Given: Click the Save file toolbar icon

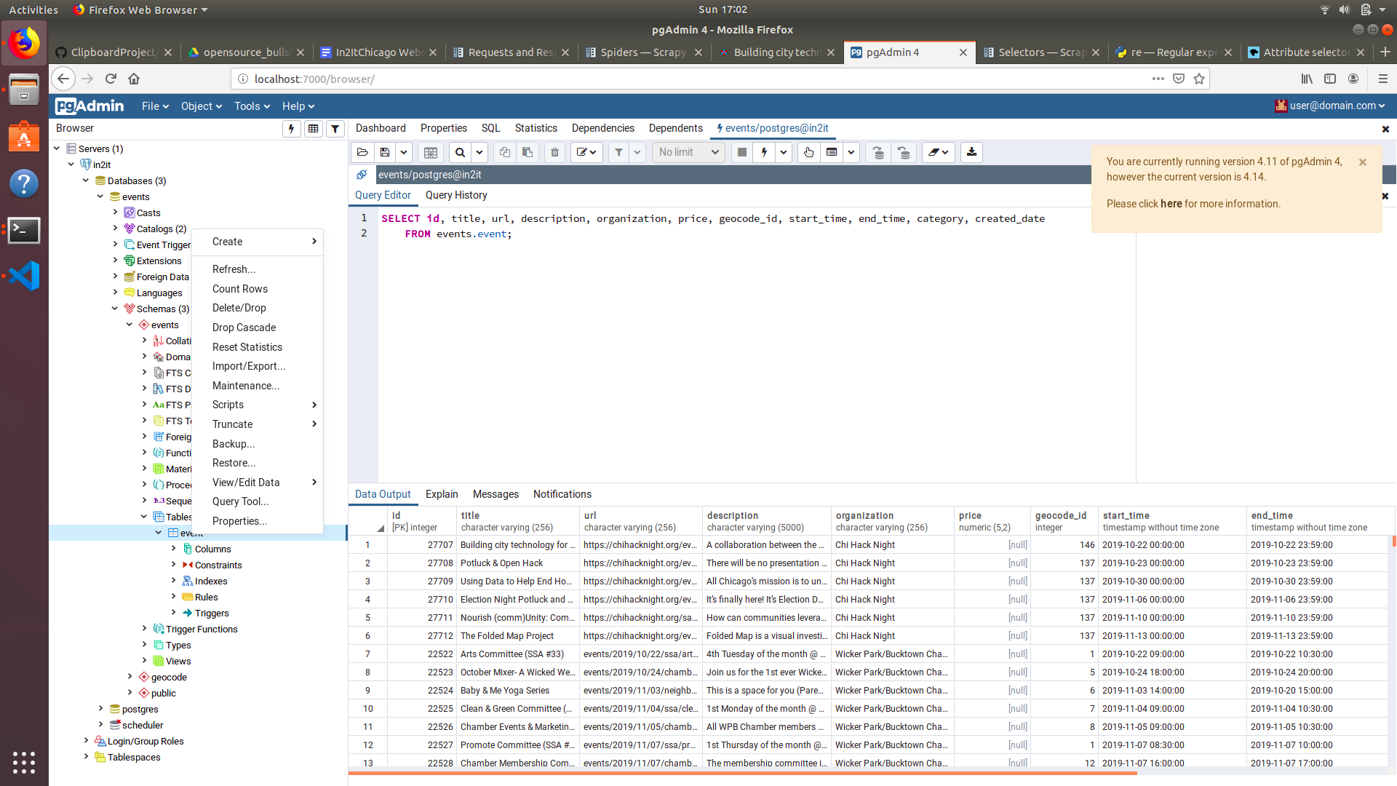Looking at the screenshot, I should click(385, 152).
